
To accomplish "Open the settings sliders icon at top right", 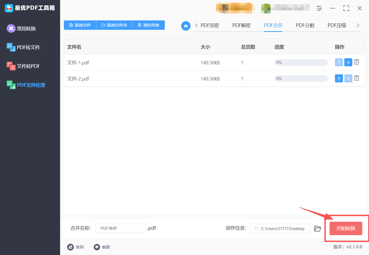I will point(319,8).
